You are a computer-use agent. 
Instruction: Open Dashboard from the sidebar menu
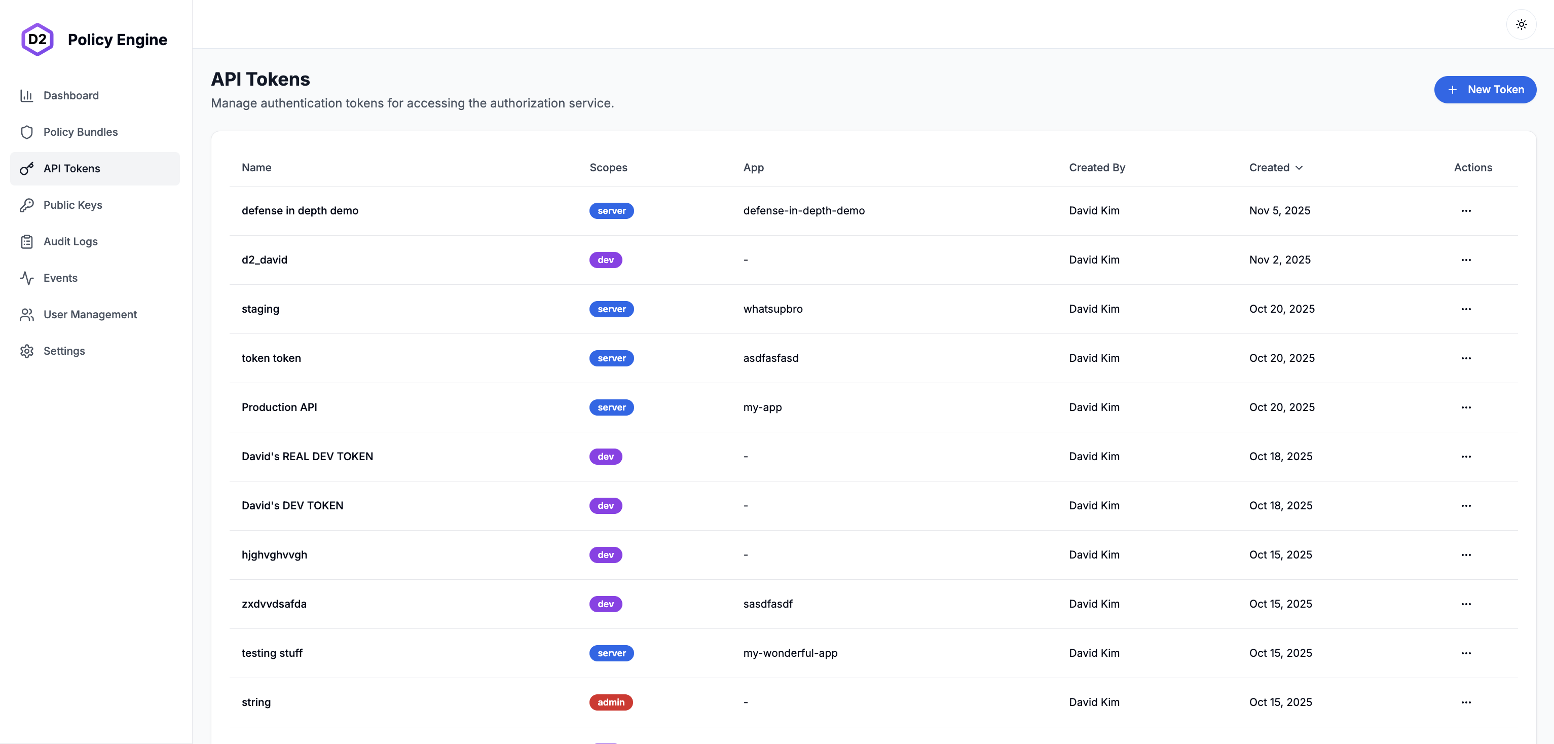coord(71,95)
